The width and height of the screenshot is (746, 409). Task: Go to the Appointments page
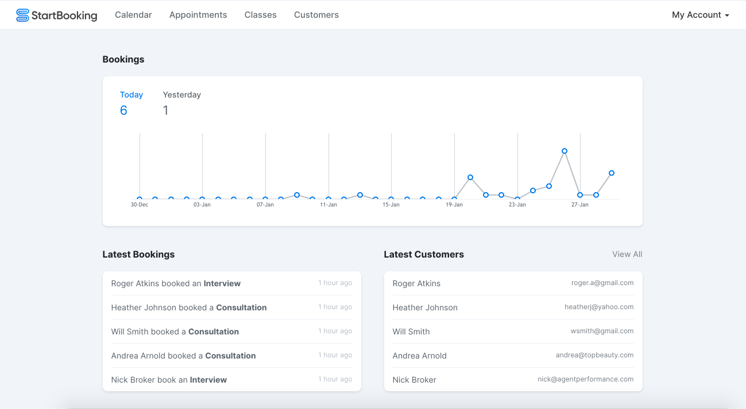198,15
